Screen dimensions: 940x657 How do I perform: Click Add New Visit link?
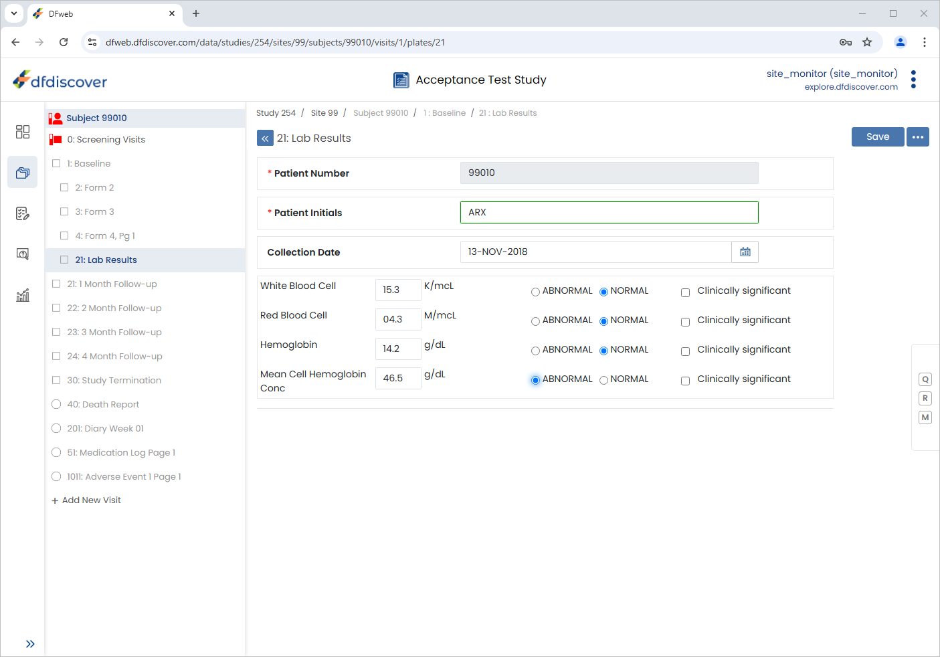[86, 500]
